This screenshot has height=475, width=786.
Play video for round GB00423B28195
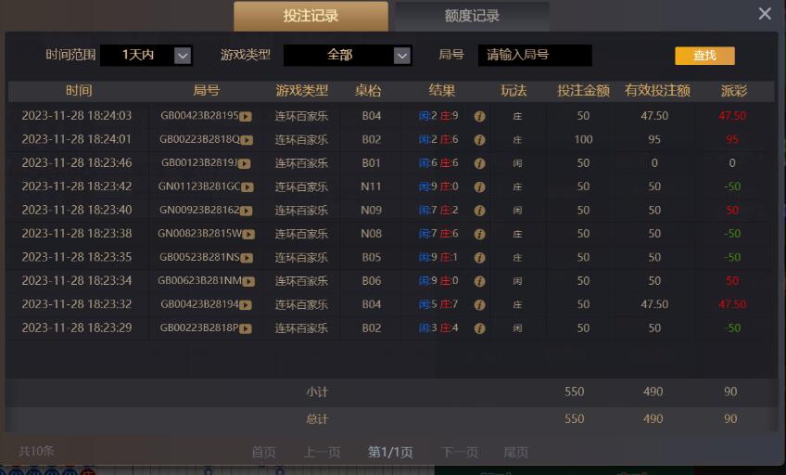pos(245,116)
